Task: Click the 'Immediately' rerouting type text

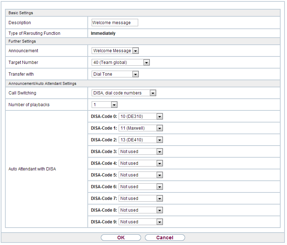Action: [103, 33]
